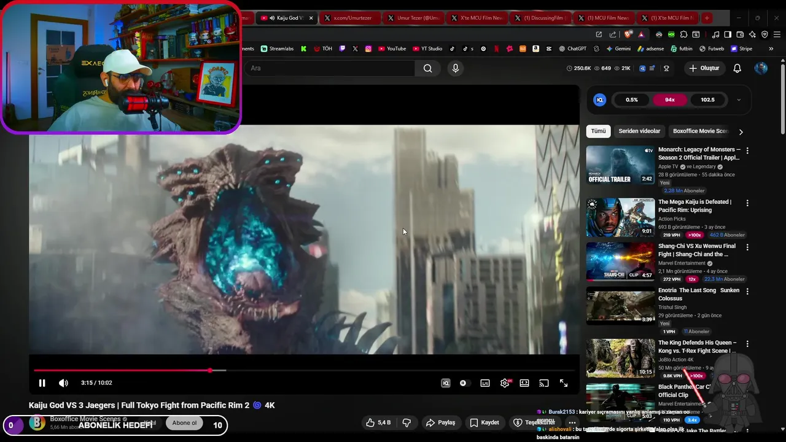Select the Tümü filter chip
This screenshot has height=442, width=786.
(x=599, y=131)
